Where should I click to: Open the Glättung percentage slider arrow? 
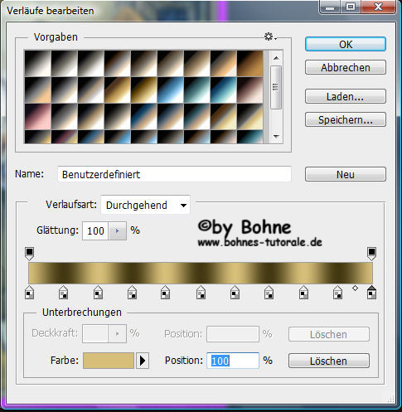[117, 230]
